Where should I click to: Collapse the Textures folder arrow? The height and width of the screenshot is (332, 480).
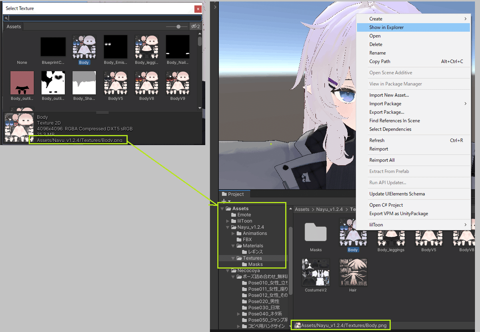234,258
